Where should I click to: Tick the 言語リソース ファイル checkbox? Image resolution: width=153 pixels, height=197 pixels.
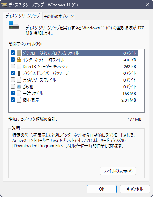click(13, 80)
